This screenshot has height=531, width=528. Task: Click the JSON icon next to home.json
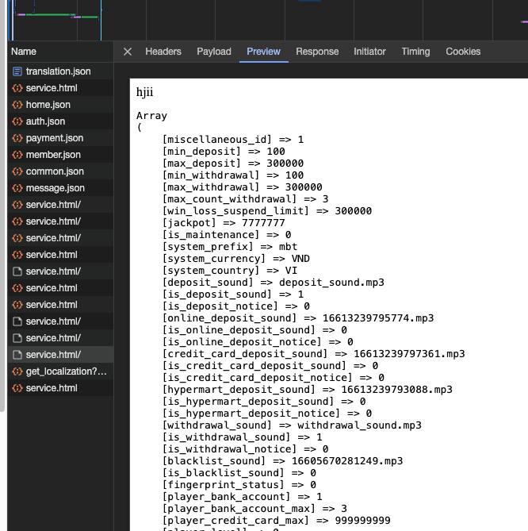(17, 105)
